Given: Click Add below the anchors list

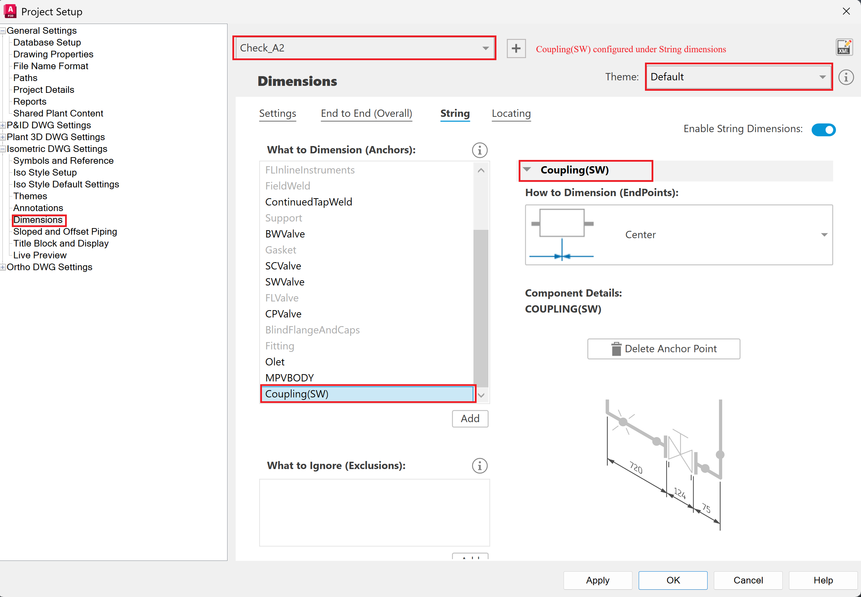Looking at the screenshot, I should point(470,418).
